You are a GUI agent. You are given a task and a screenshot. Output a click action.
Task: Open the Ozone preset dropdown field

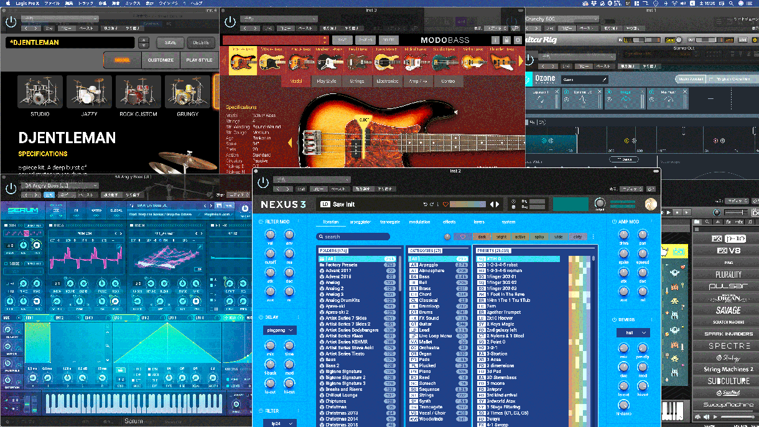pyautogui.click(x=584, y=80)
